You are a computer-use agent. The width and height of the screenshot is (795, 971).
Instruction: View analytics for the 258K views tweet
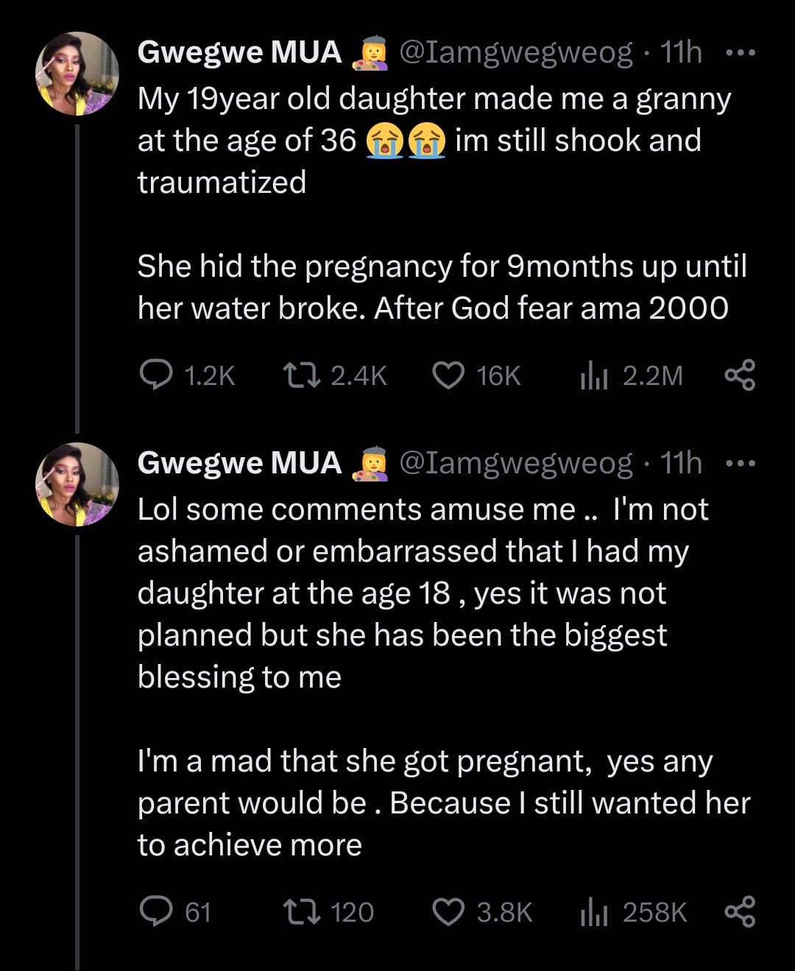593,913
